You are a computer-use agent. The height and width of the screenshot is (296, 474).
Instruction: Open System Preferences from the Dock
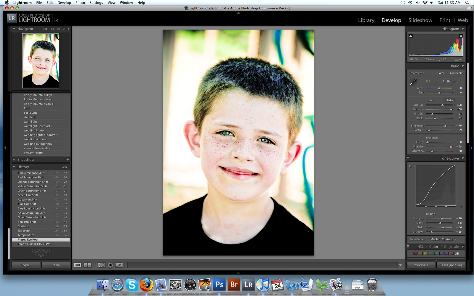(x=175, y=285)
